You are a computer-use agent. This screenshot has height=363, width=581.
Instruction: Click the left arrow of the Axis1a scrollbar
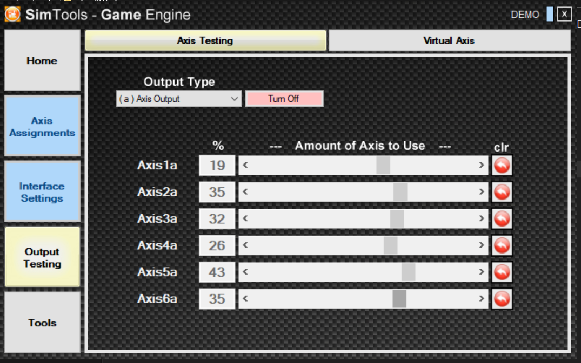(x=245, y=165)
